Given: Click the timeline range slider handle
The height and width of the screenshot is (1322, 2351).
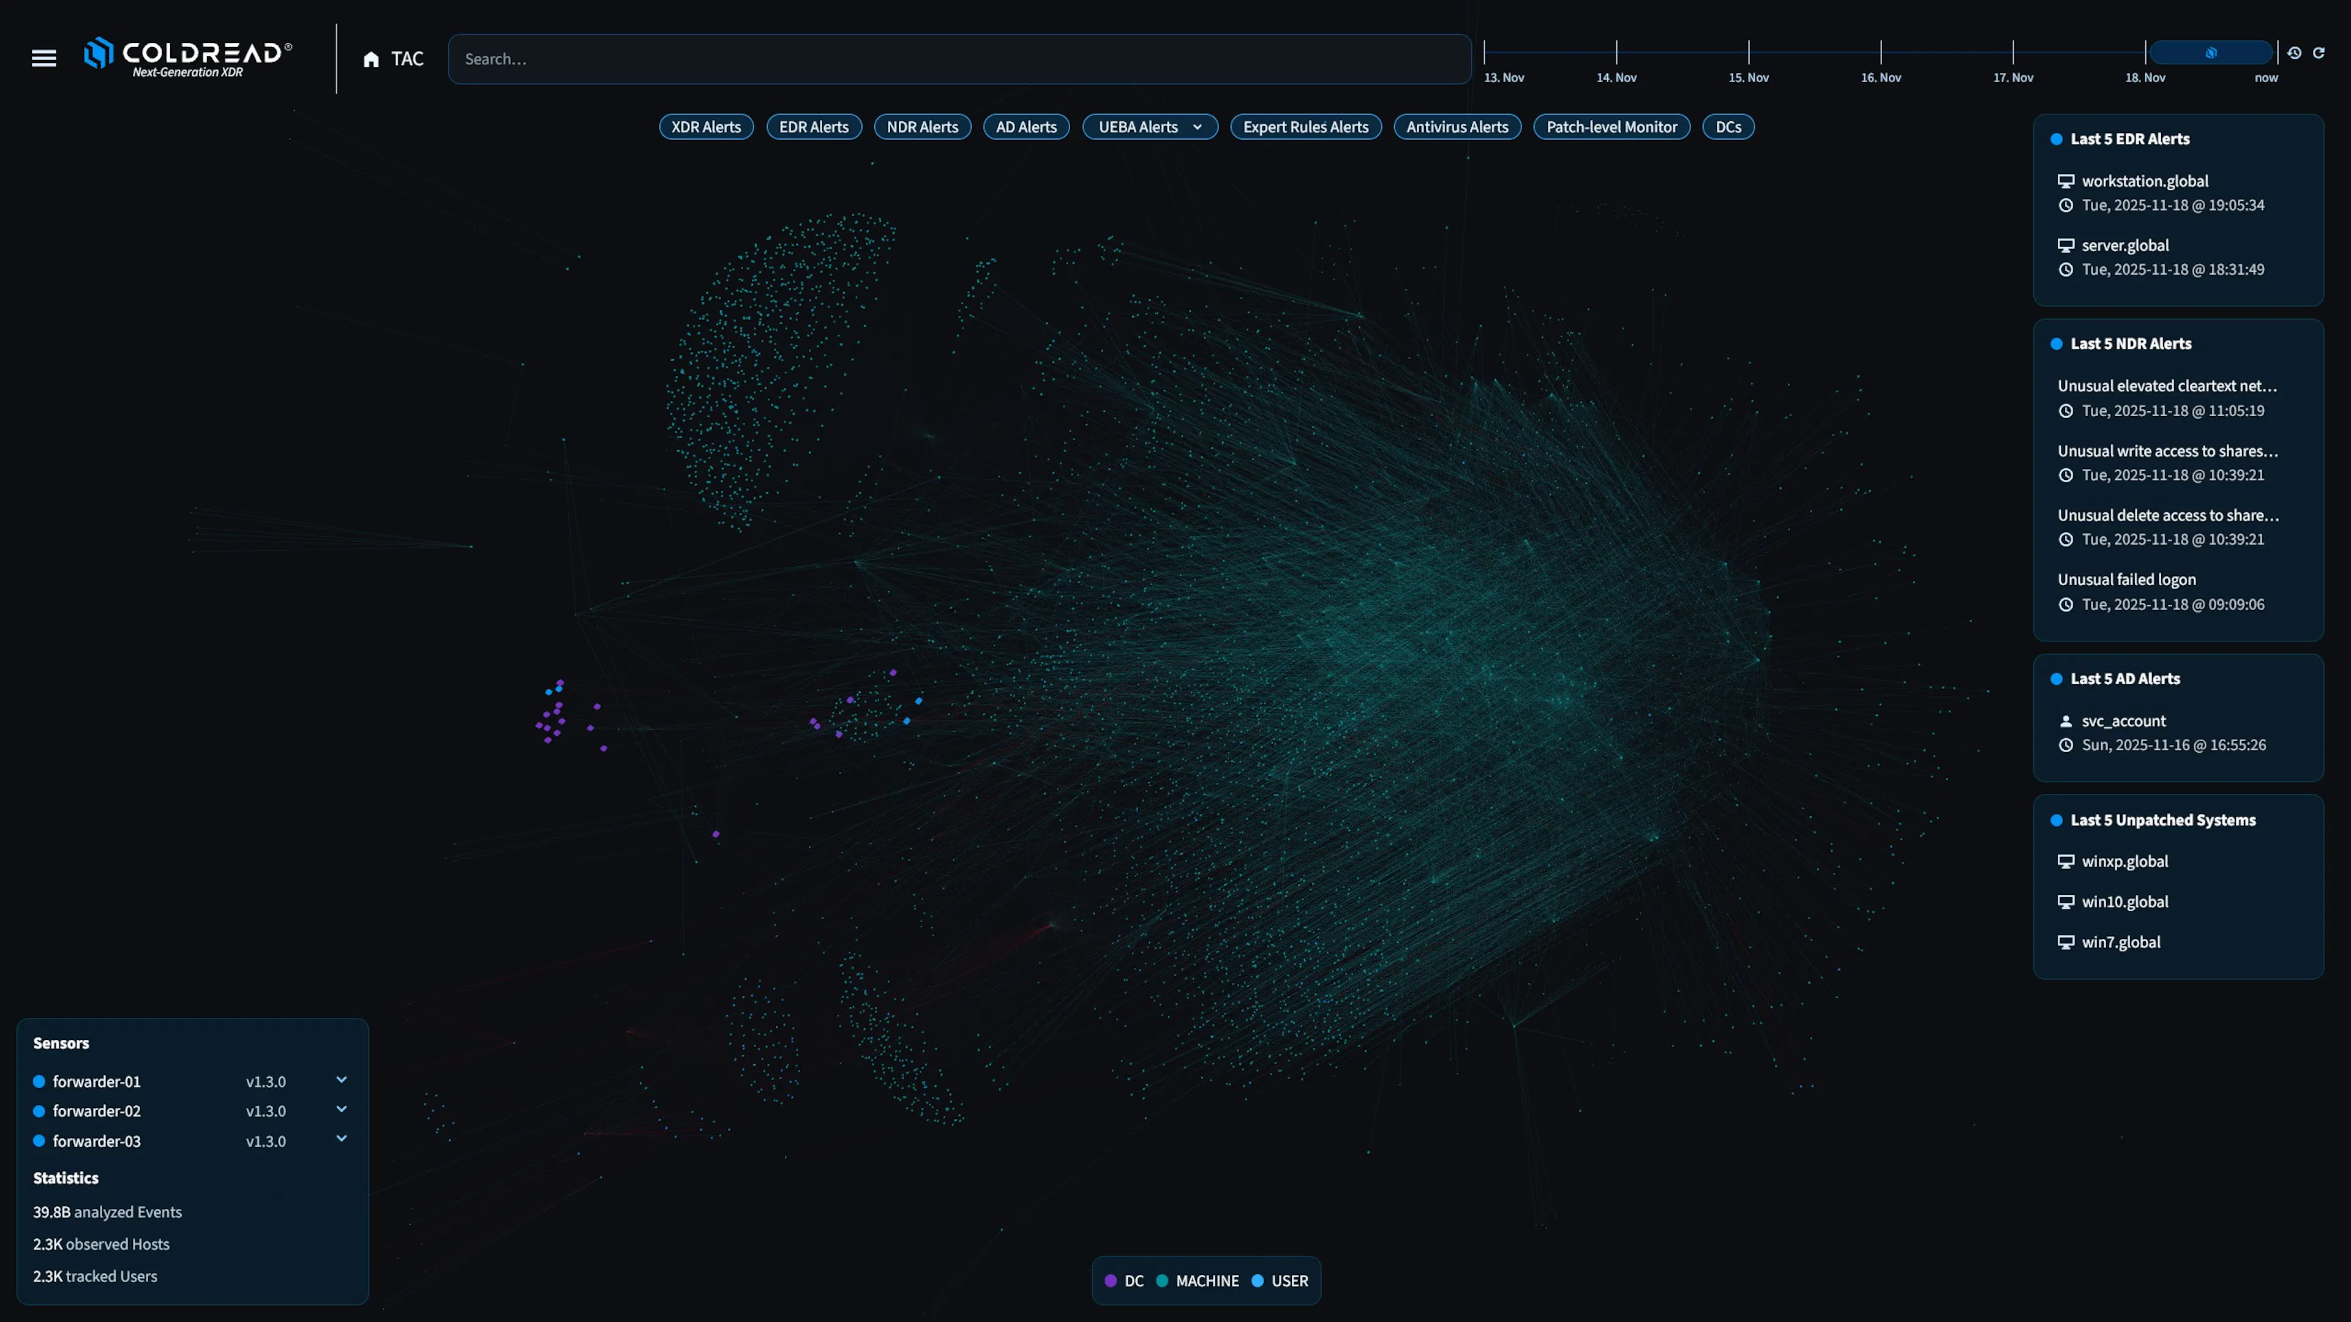Looking at the screenshot, I should [x=2210, y=53].
